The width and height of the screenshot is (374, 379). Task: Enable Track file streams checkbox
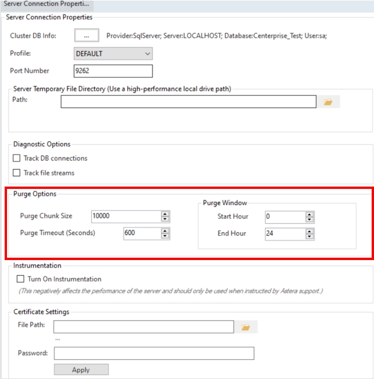[x=16, y=173]
